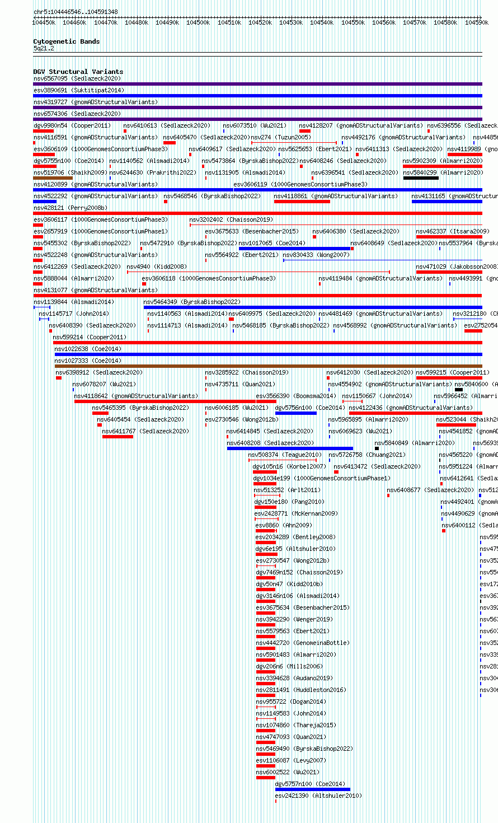Screen dimensions: 498x823
Task: Click the black bar under nsv5840299
Action: click(x=421, y=178)
